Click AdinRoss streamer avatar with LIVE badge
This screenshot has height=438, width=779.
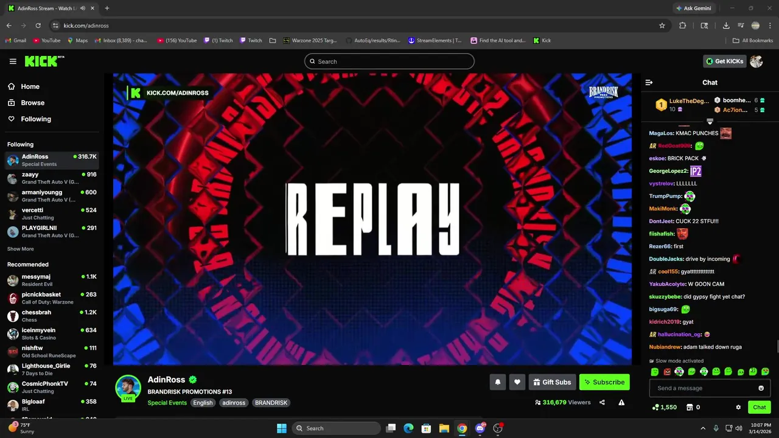(128, 388)
